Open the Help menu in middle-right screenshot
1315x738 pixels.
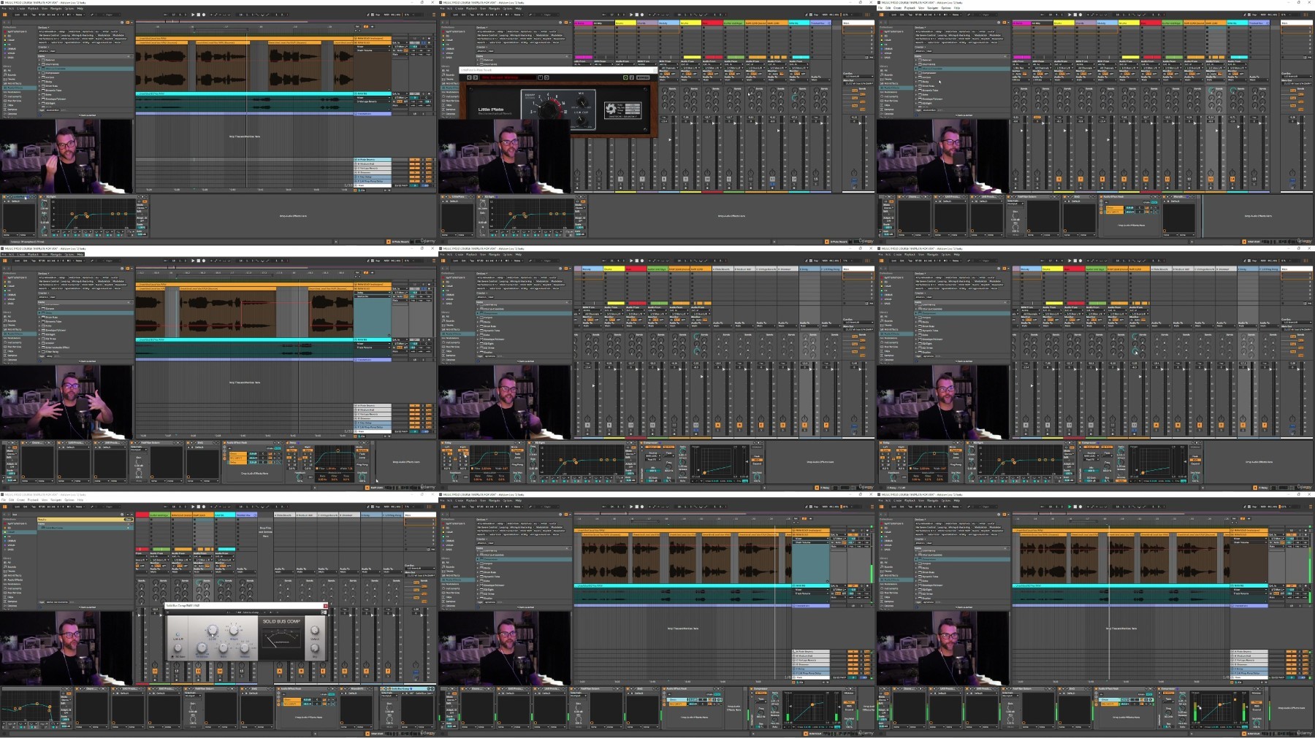[x=957, y=255]
